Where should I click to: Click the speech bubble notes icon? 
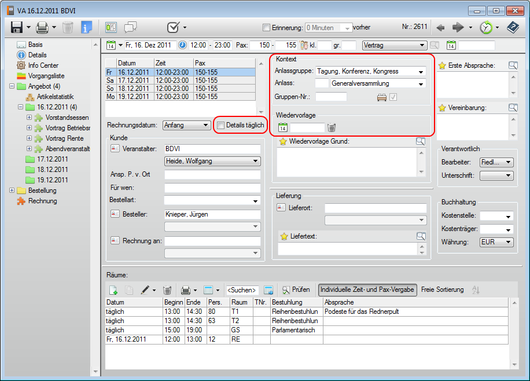coord(130,27)
